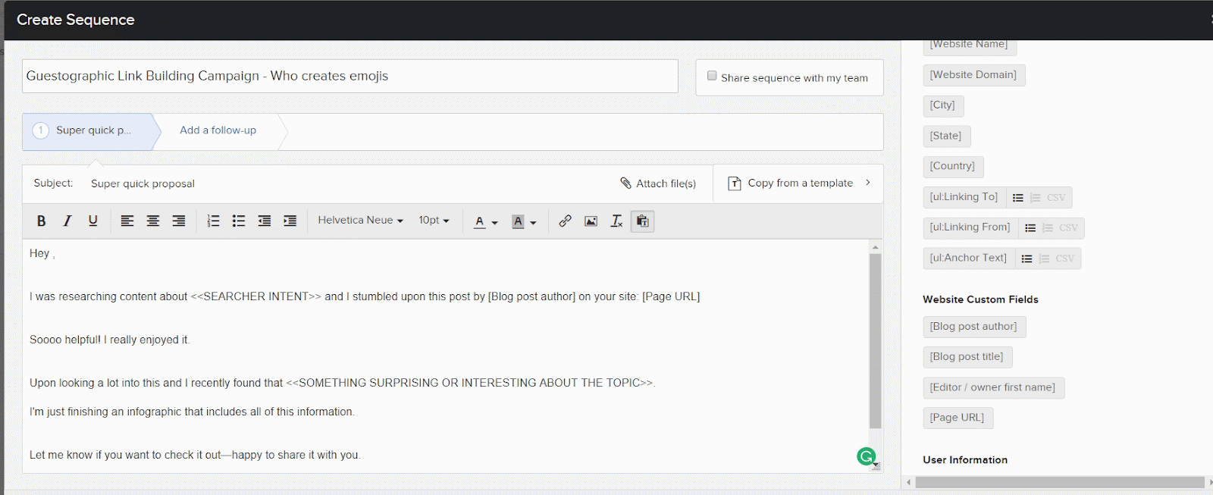
Task: Toggle bold formatting in the editor
Action: click(x=41, y=221)
